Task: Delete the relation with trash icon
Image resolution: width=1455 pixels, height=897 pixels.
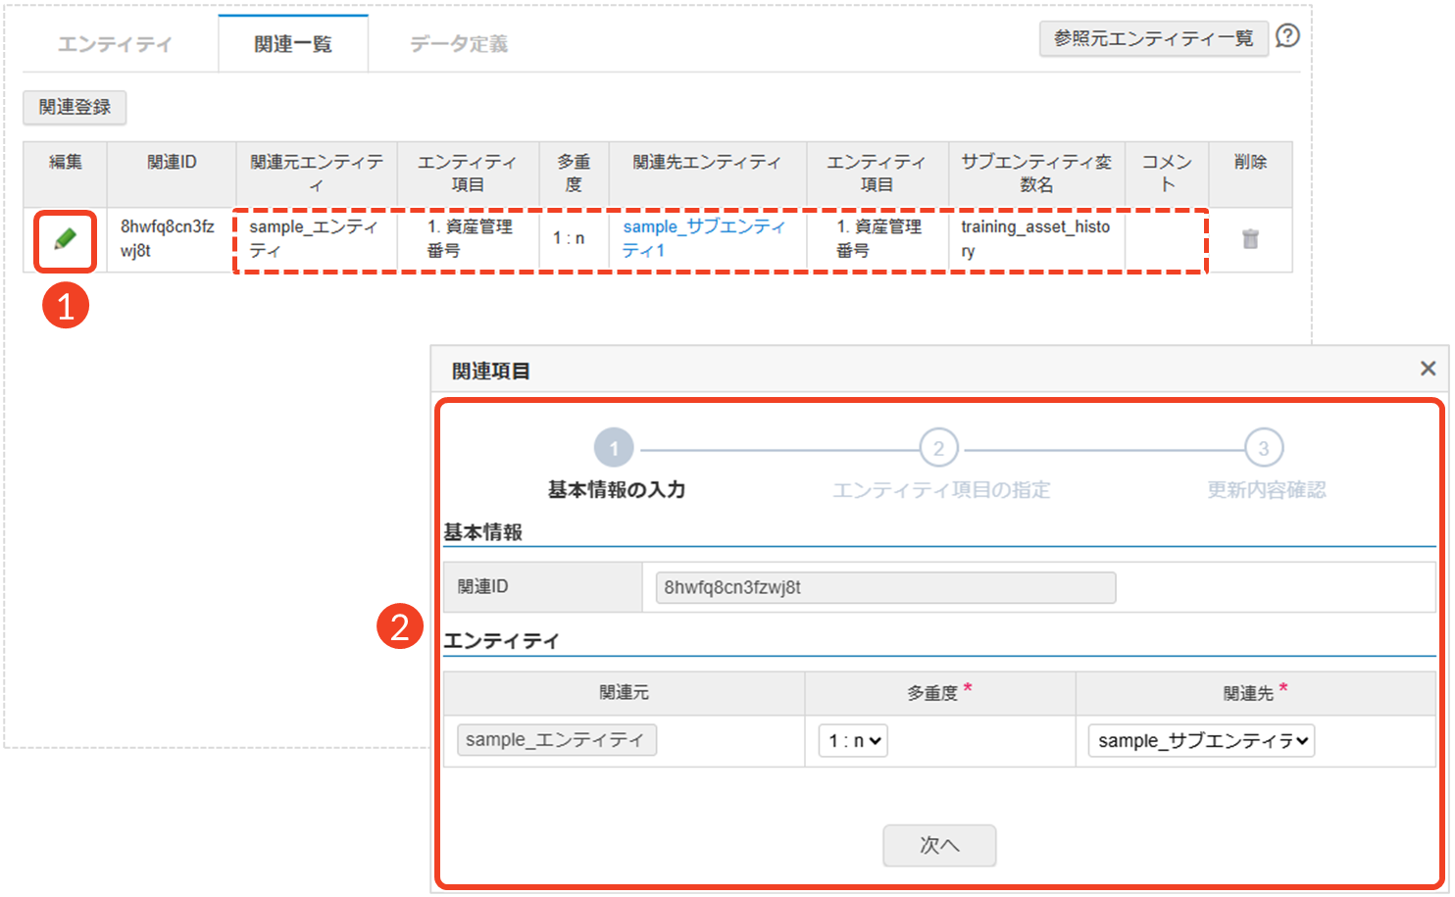Action: pyautogui.click(x=1250, y=239)
